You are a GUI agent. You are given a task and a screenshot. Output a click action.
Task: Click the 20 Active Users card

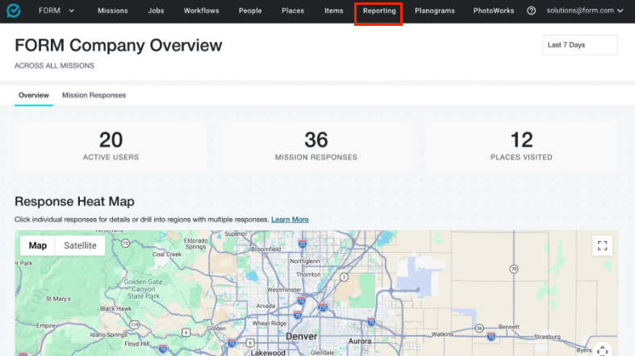(111, 145)
